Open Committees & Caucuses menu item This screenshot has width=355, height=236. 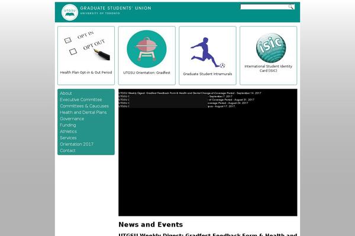(x=84, y=106)
